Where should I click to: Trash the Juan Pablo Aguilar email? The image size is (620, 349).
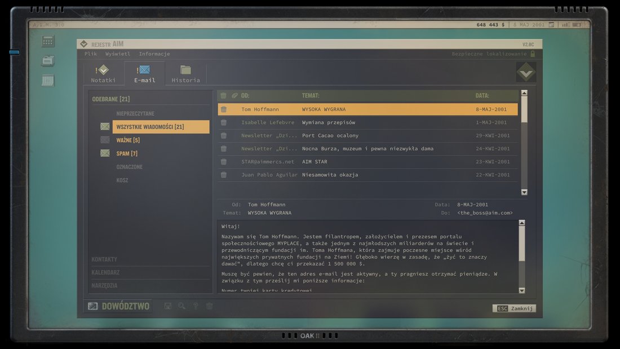coord(223,175)
